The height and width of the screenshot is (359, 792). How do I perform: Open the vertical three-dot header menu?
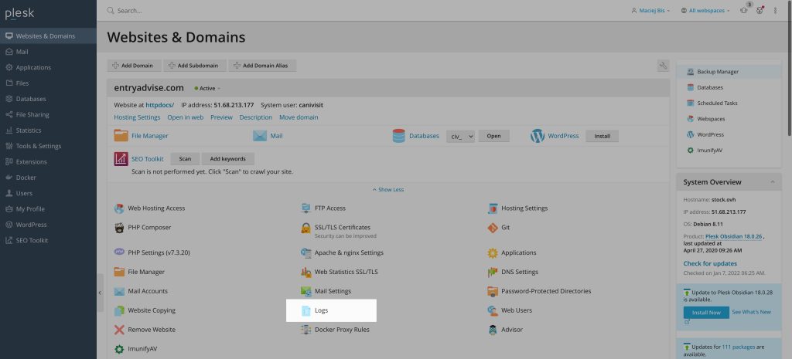(775, 11)
